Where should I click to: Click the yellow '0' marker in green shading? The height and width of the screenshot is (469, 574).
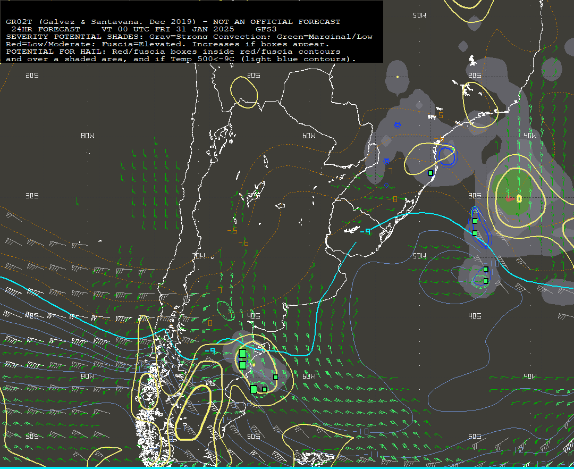(x=519, y=198)
